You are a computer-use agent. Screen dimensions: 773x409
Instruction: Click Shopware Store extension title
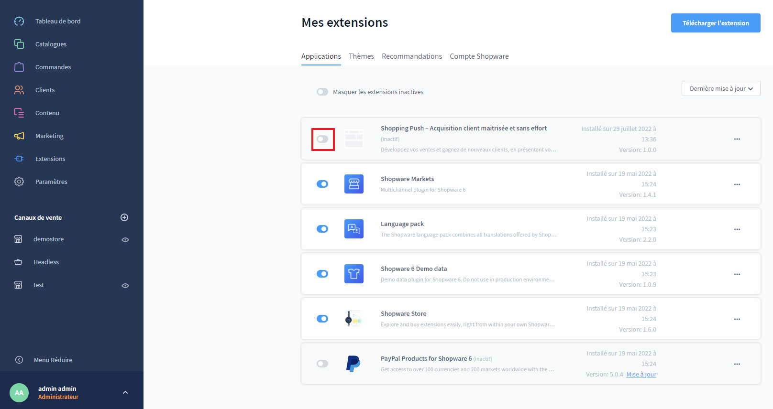[x=403, y=314]
